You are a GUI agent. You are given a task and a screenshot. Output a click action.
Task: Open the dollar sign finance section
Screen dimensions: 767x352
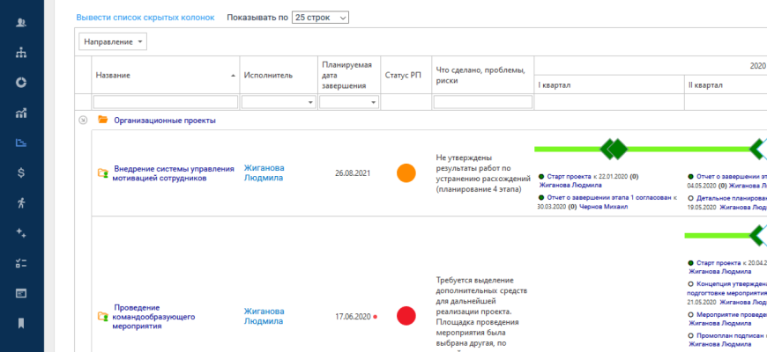[x=21, y=172]
